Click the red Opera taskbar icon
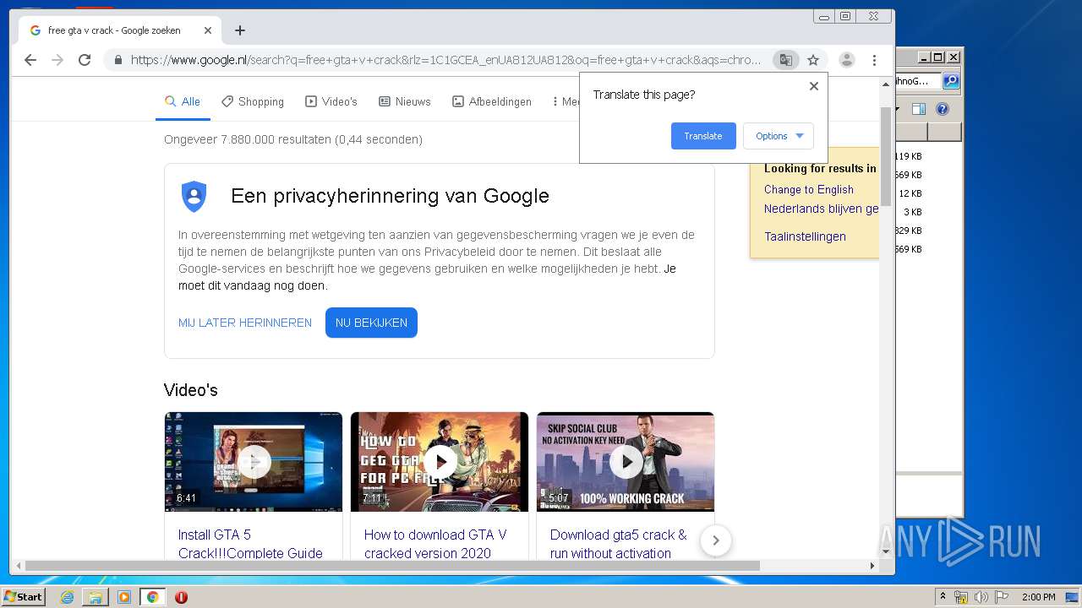The image size is (1082, 608). 181,597
